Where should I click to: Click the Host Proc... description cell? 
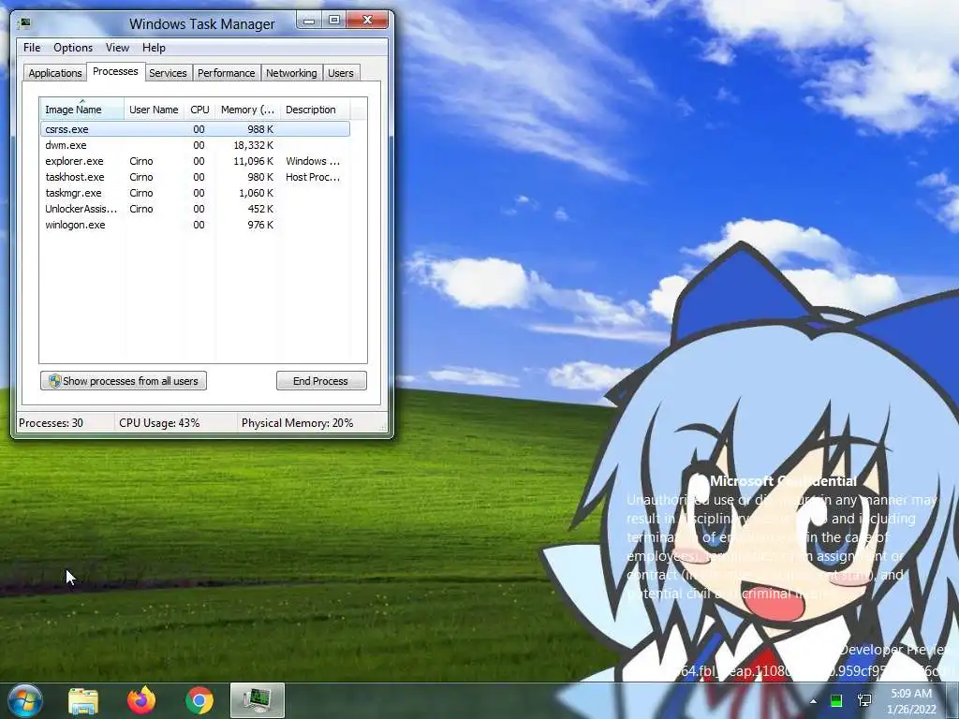coord(313,177)
